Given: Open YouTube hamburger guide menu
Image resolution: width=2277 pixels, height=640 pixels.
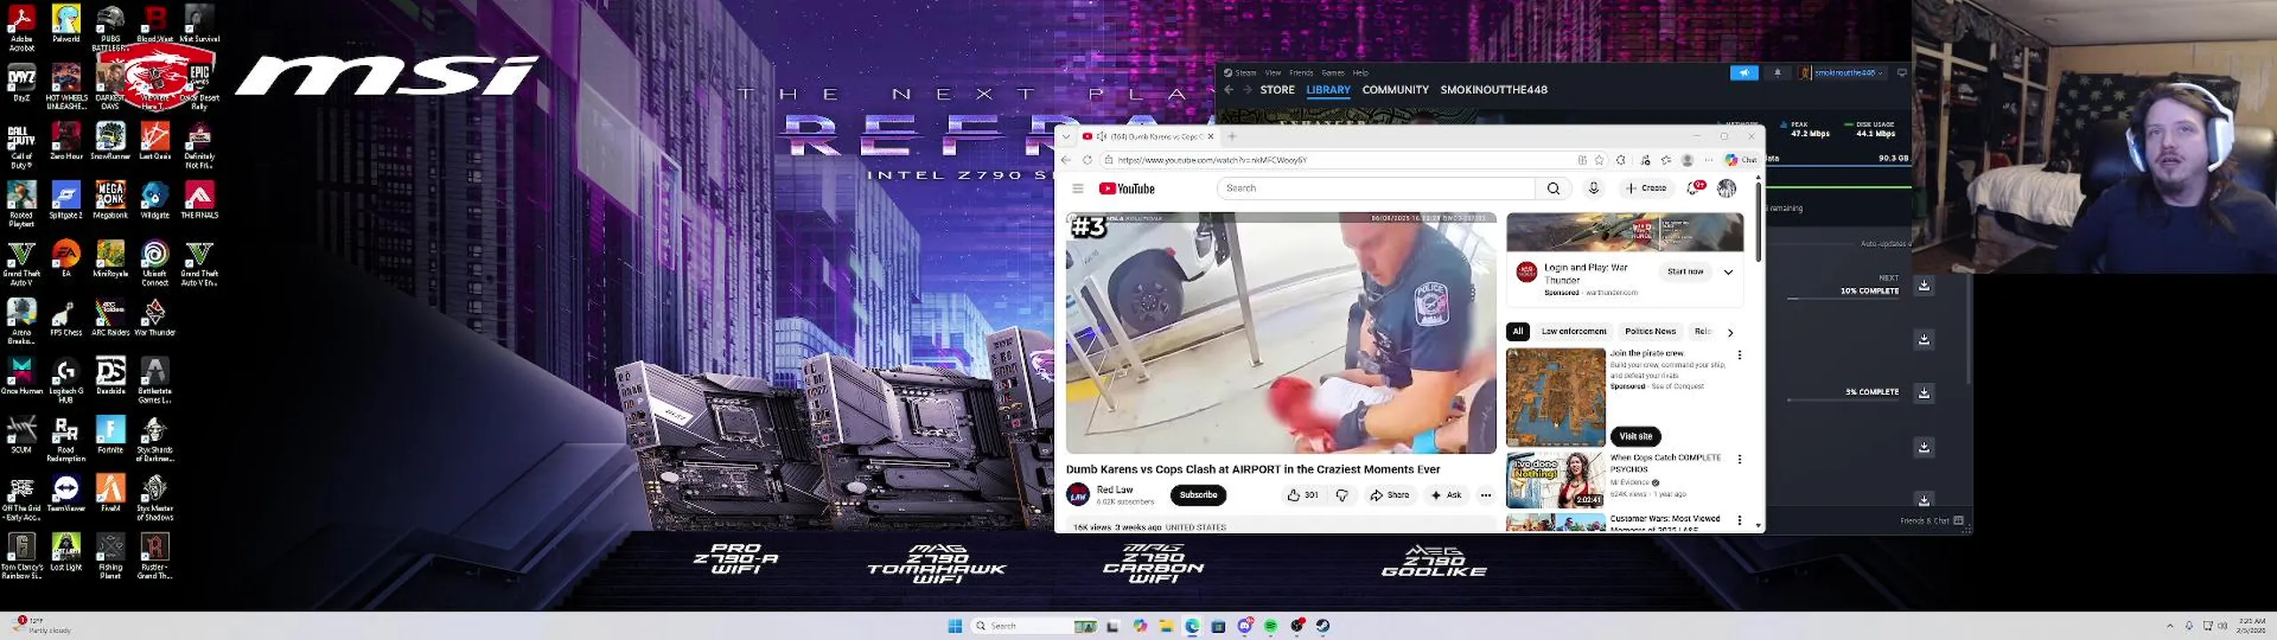Looking at the screenshot, I should [x=1077, y=188].
